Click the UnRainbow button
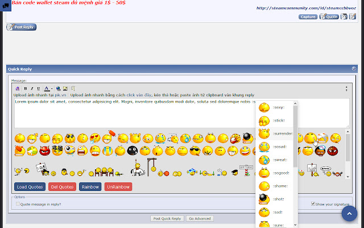364x228 pixels. pos(118,187)
